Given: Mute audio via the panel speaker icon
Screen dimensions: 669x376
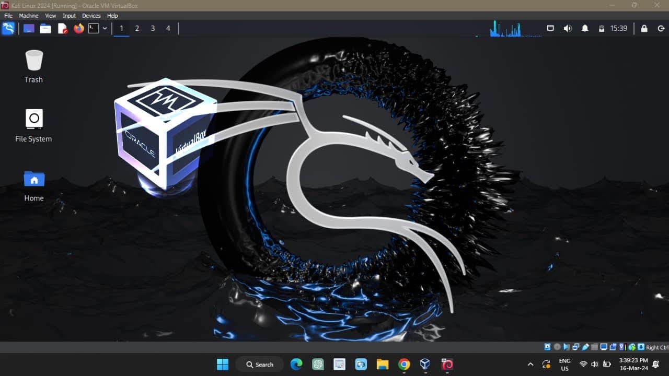Looking at the screenshot, I should pos(568,28).
